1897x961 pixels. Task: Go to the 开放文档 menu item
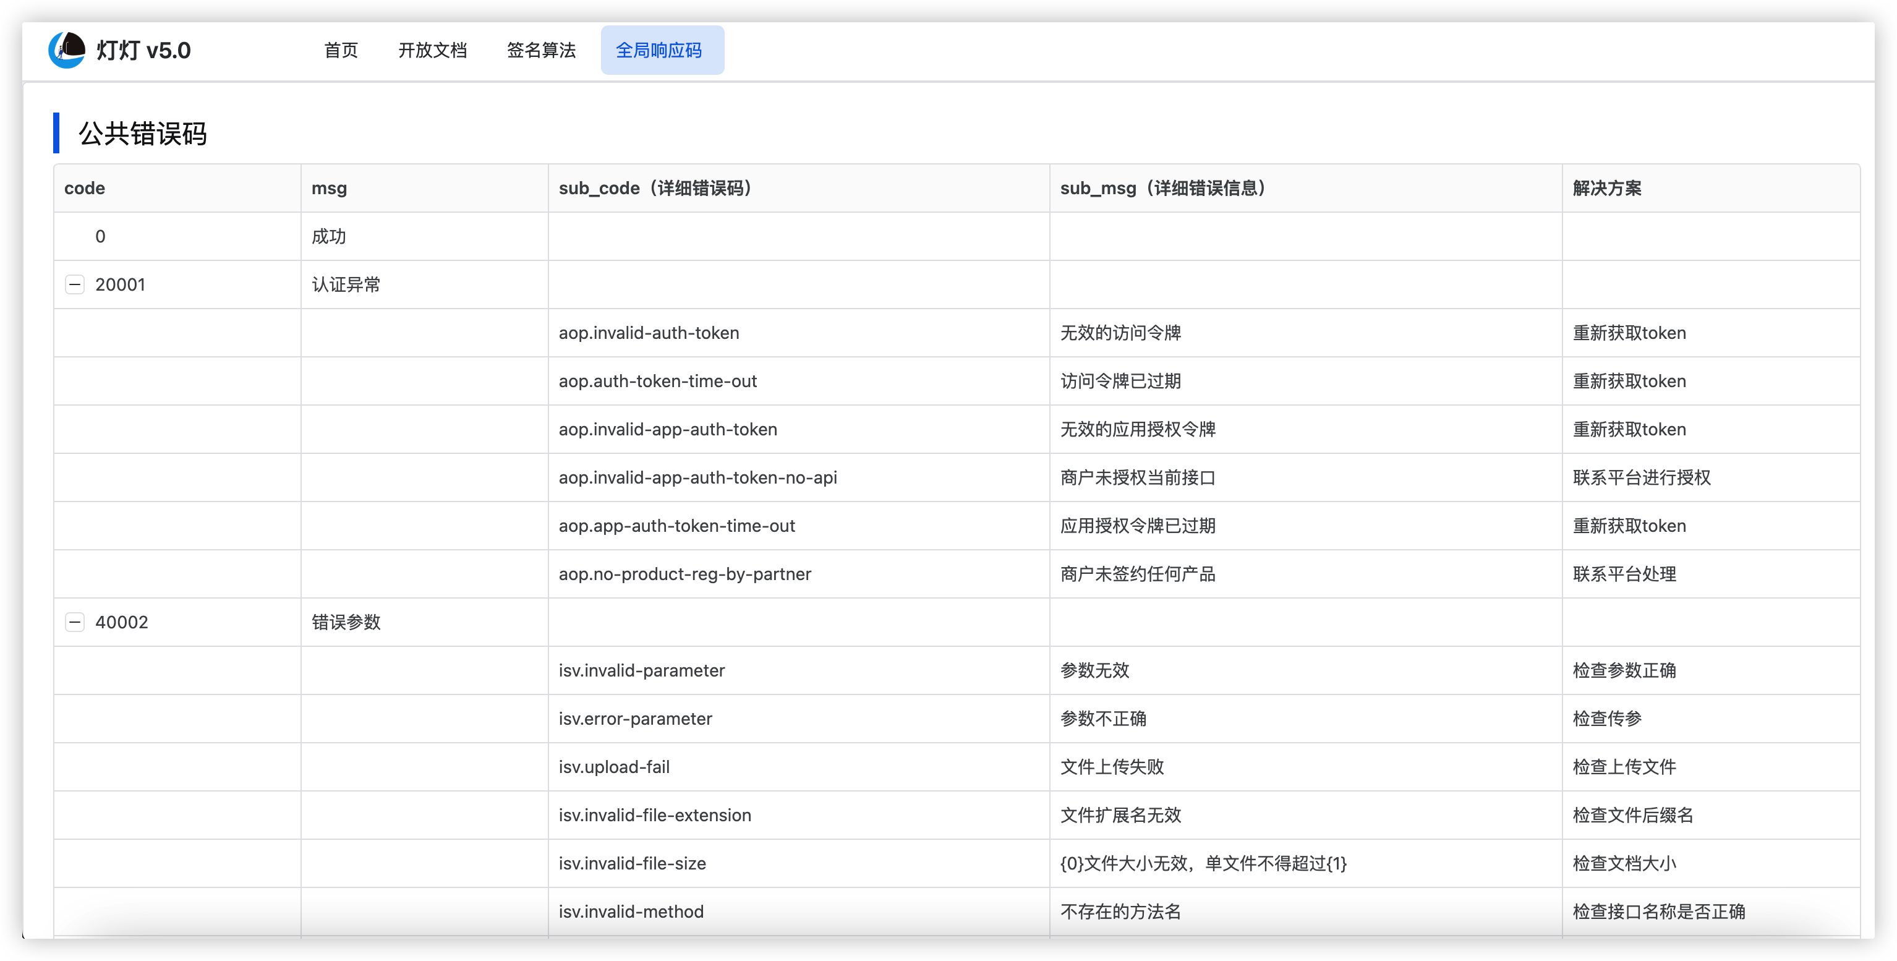(x=432, y=50)
